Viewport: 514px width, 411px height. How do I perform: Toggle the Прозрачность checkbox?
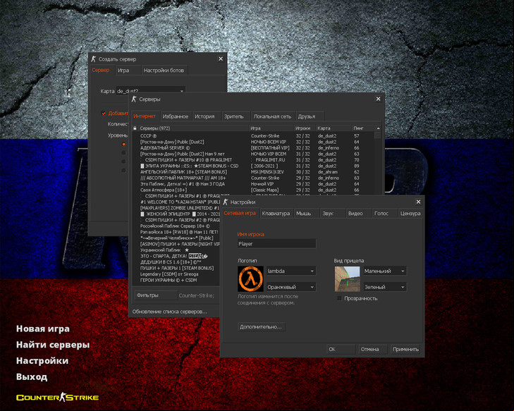(339, 298)
